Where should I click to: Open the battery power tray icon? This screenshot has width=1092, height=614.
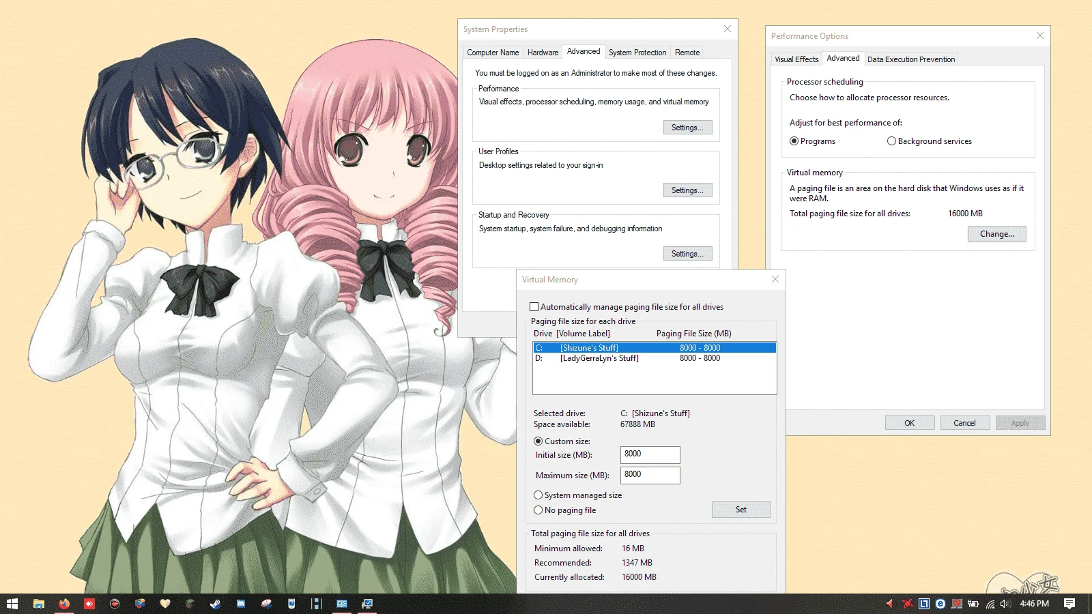point(973,604)
